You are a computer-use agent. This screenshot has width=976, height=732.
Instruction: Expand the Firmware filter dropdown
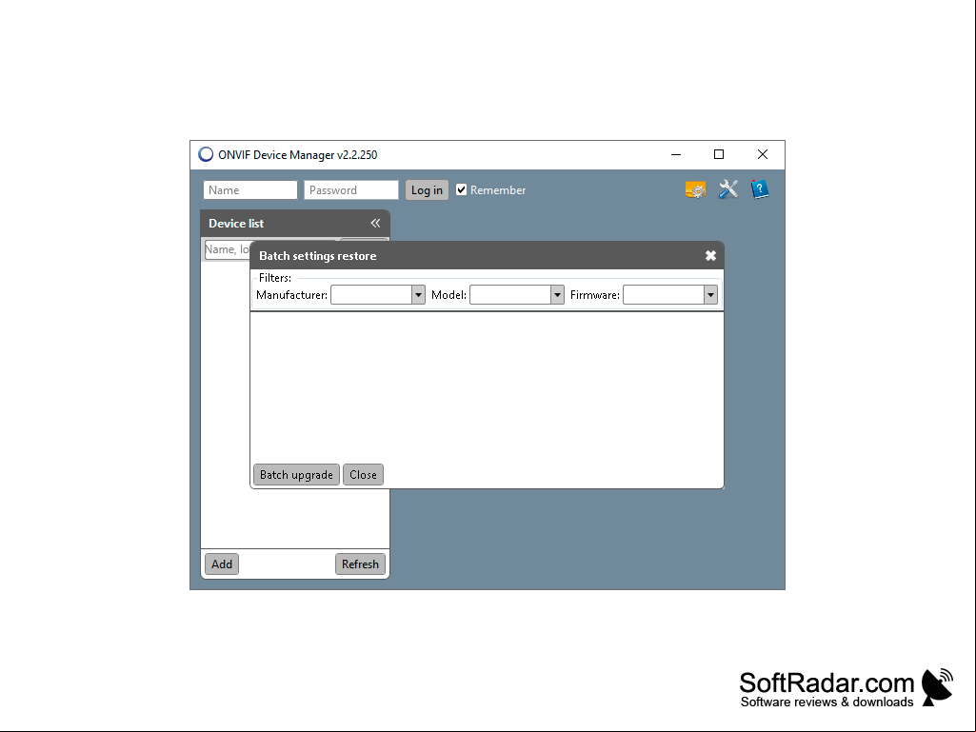pyautogui.click(x=710, y=295)
